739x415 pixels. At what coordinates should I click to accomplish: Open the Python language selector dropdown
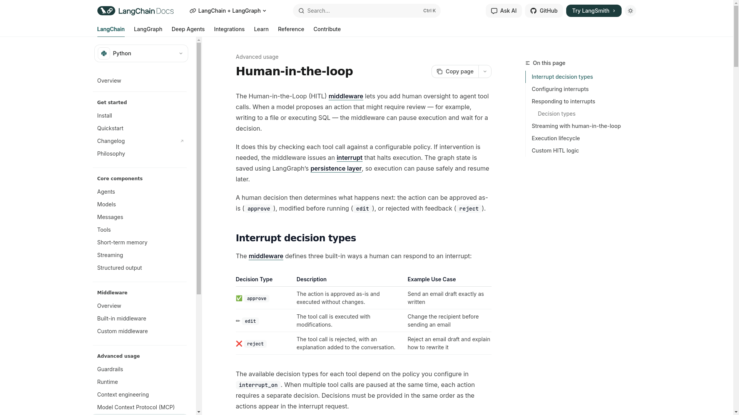click(x=141, y=53)
